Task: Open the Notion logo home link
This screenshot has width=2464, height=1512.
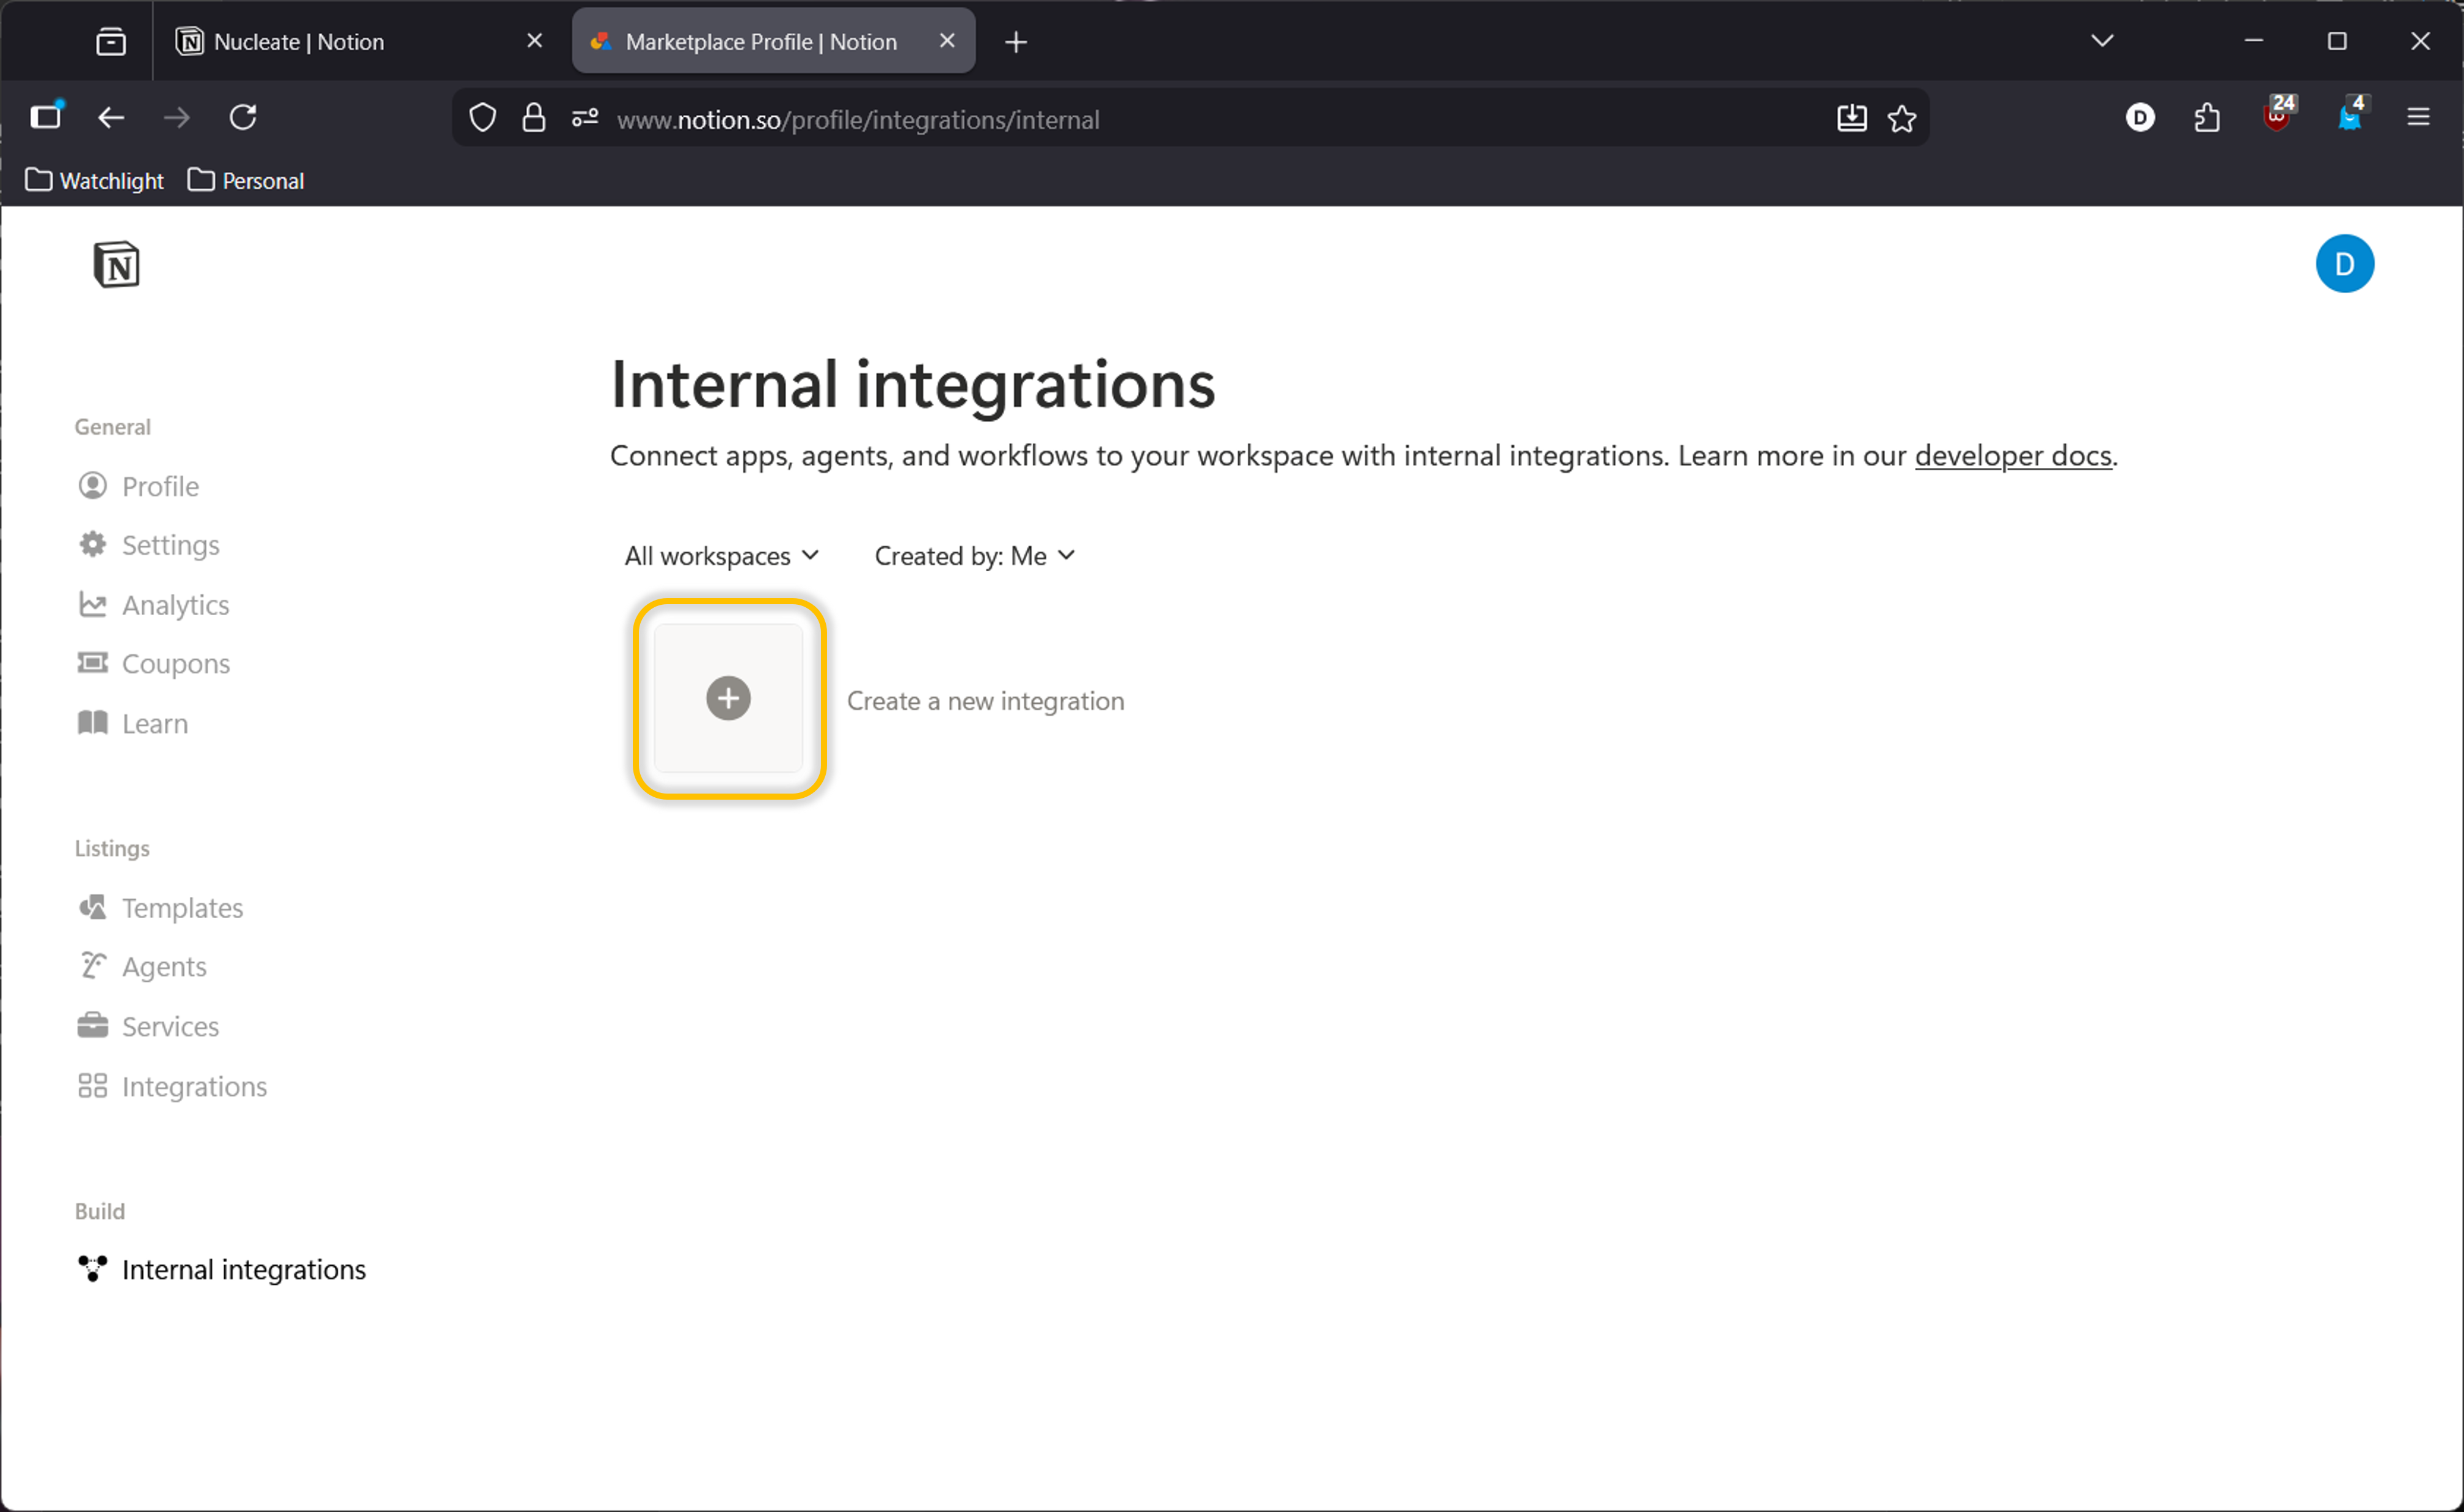Action: click(116, 265)
